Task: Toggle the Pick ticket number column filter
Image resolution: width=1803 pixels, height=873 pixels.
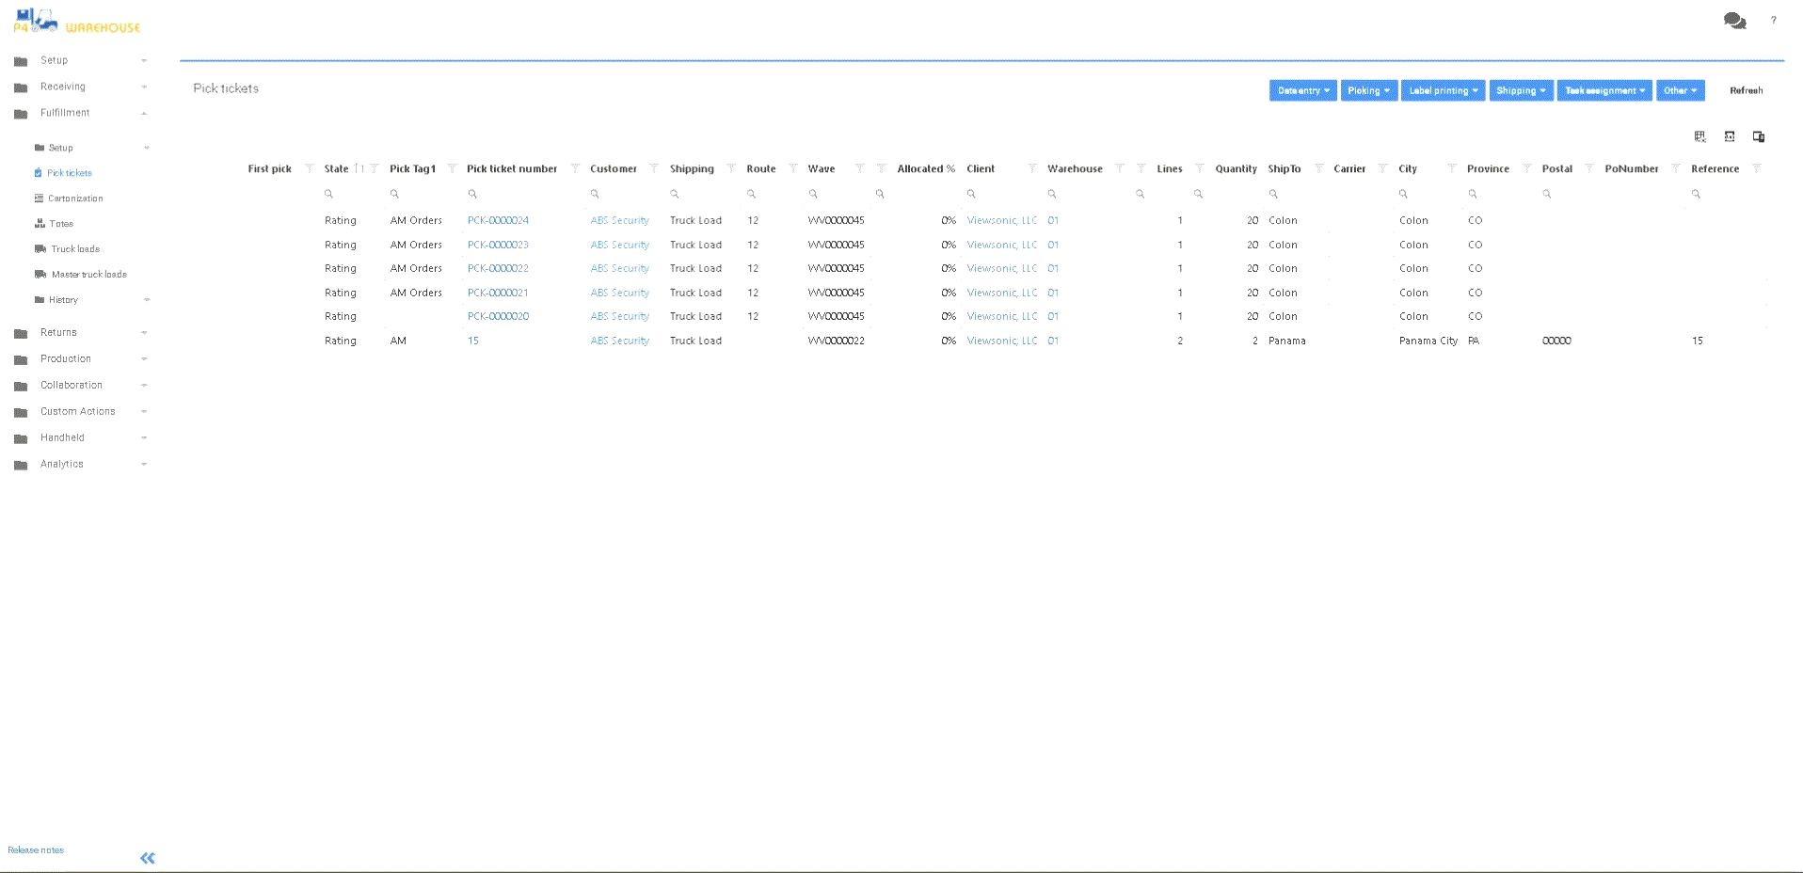Action: click(x=575, y=168)
